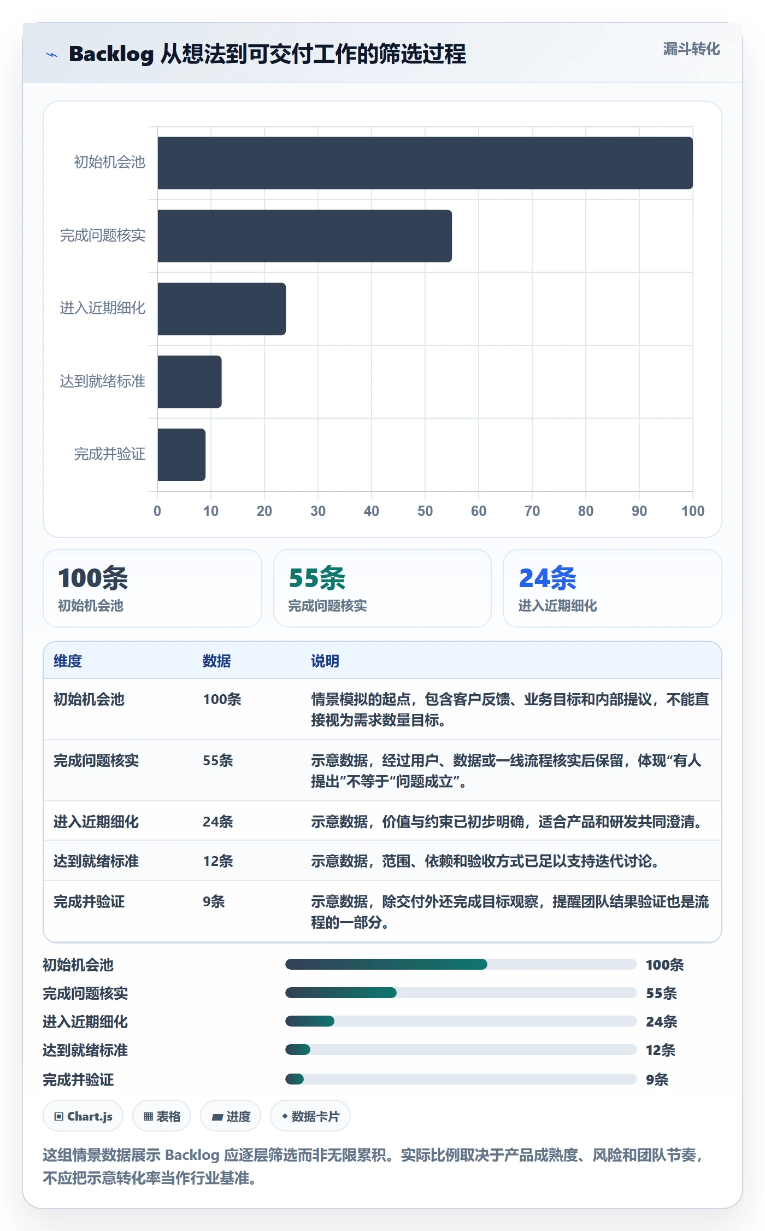Click the 数据卡片 tag chip

[310, 1116]
